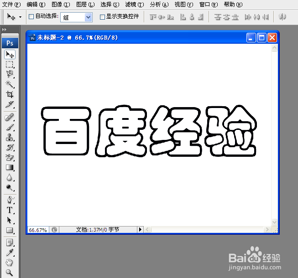Click distribute right edges icon
Viewport: 298px width, 278px height.
266,17
